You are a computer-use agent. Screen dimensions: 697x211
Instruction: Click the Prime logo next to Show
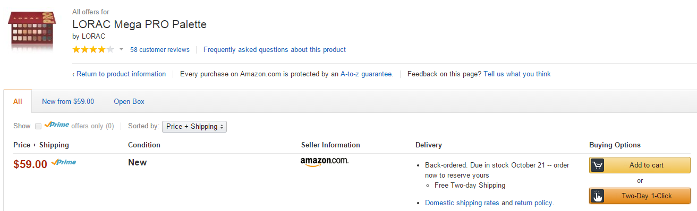pos(57,125)
